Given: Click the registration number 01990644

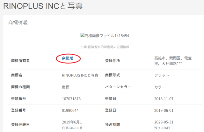Looking at the screenshot, I should [x=71, y=110].
